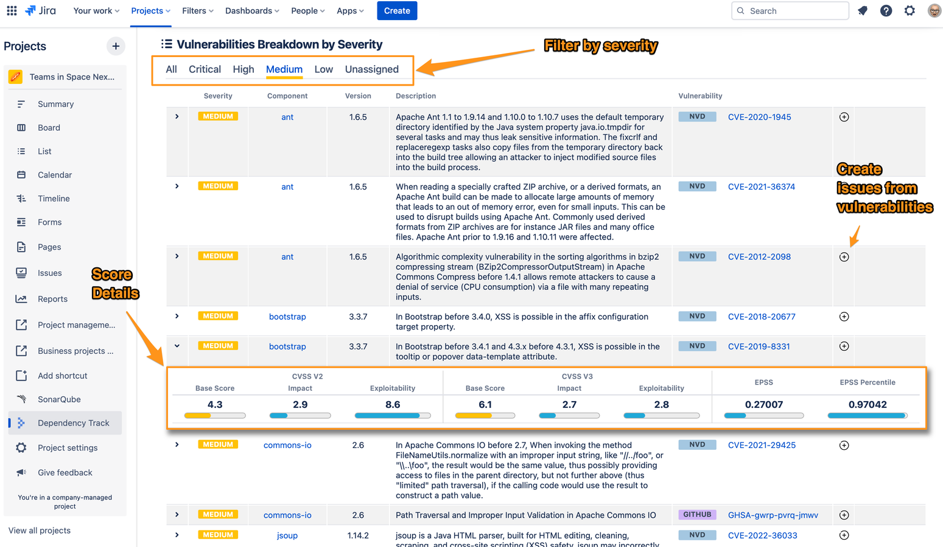The width and height of the screenshot is (943, 547).
Task: Expand the CVE-2020-1945 row
Action: pos(177,117)
